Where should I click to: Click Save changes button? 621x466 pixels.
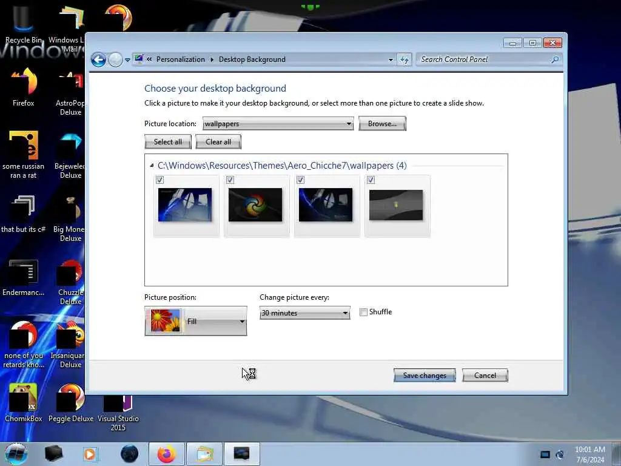[x=425, y=375]
